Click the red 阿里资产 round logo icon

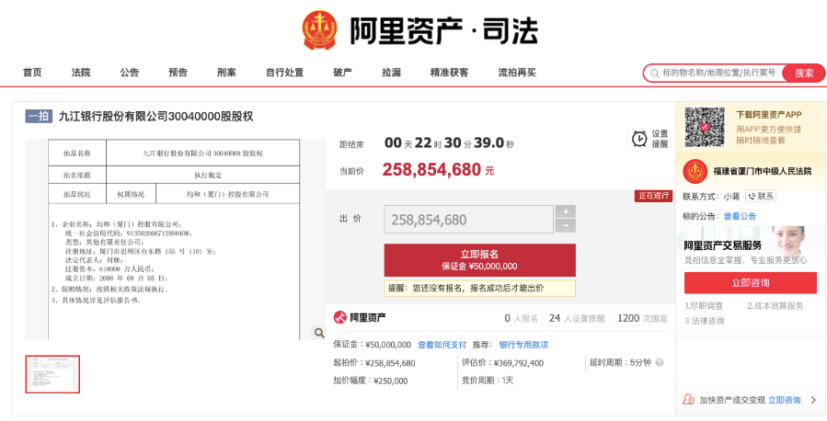point(340,317)
